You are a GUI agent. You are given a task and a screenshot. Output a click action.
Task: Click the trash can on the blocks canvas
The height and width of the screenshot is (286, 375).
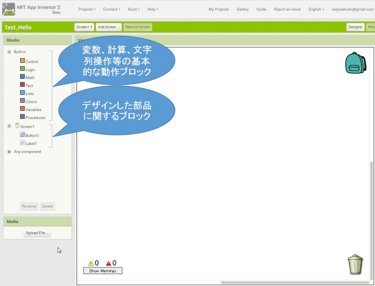[355, 264]
